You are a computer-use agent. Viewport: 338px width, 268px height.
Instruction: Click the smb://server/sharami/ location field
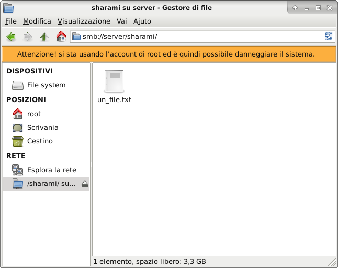pos(202,37)
